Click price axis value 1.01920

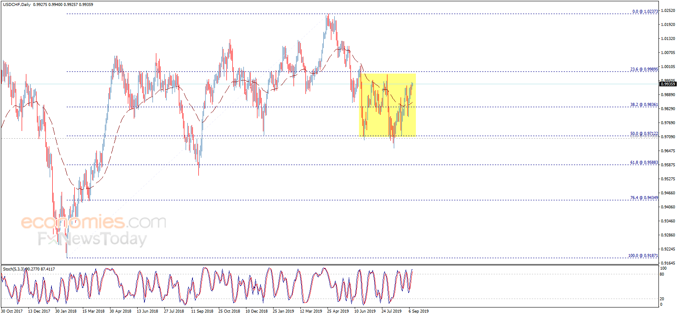pyautogui.click(x=668, y=25)
